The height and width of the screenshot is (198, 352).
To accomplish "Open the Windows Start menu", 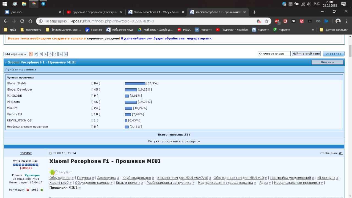I will (x=5, y=4).
